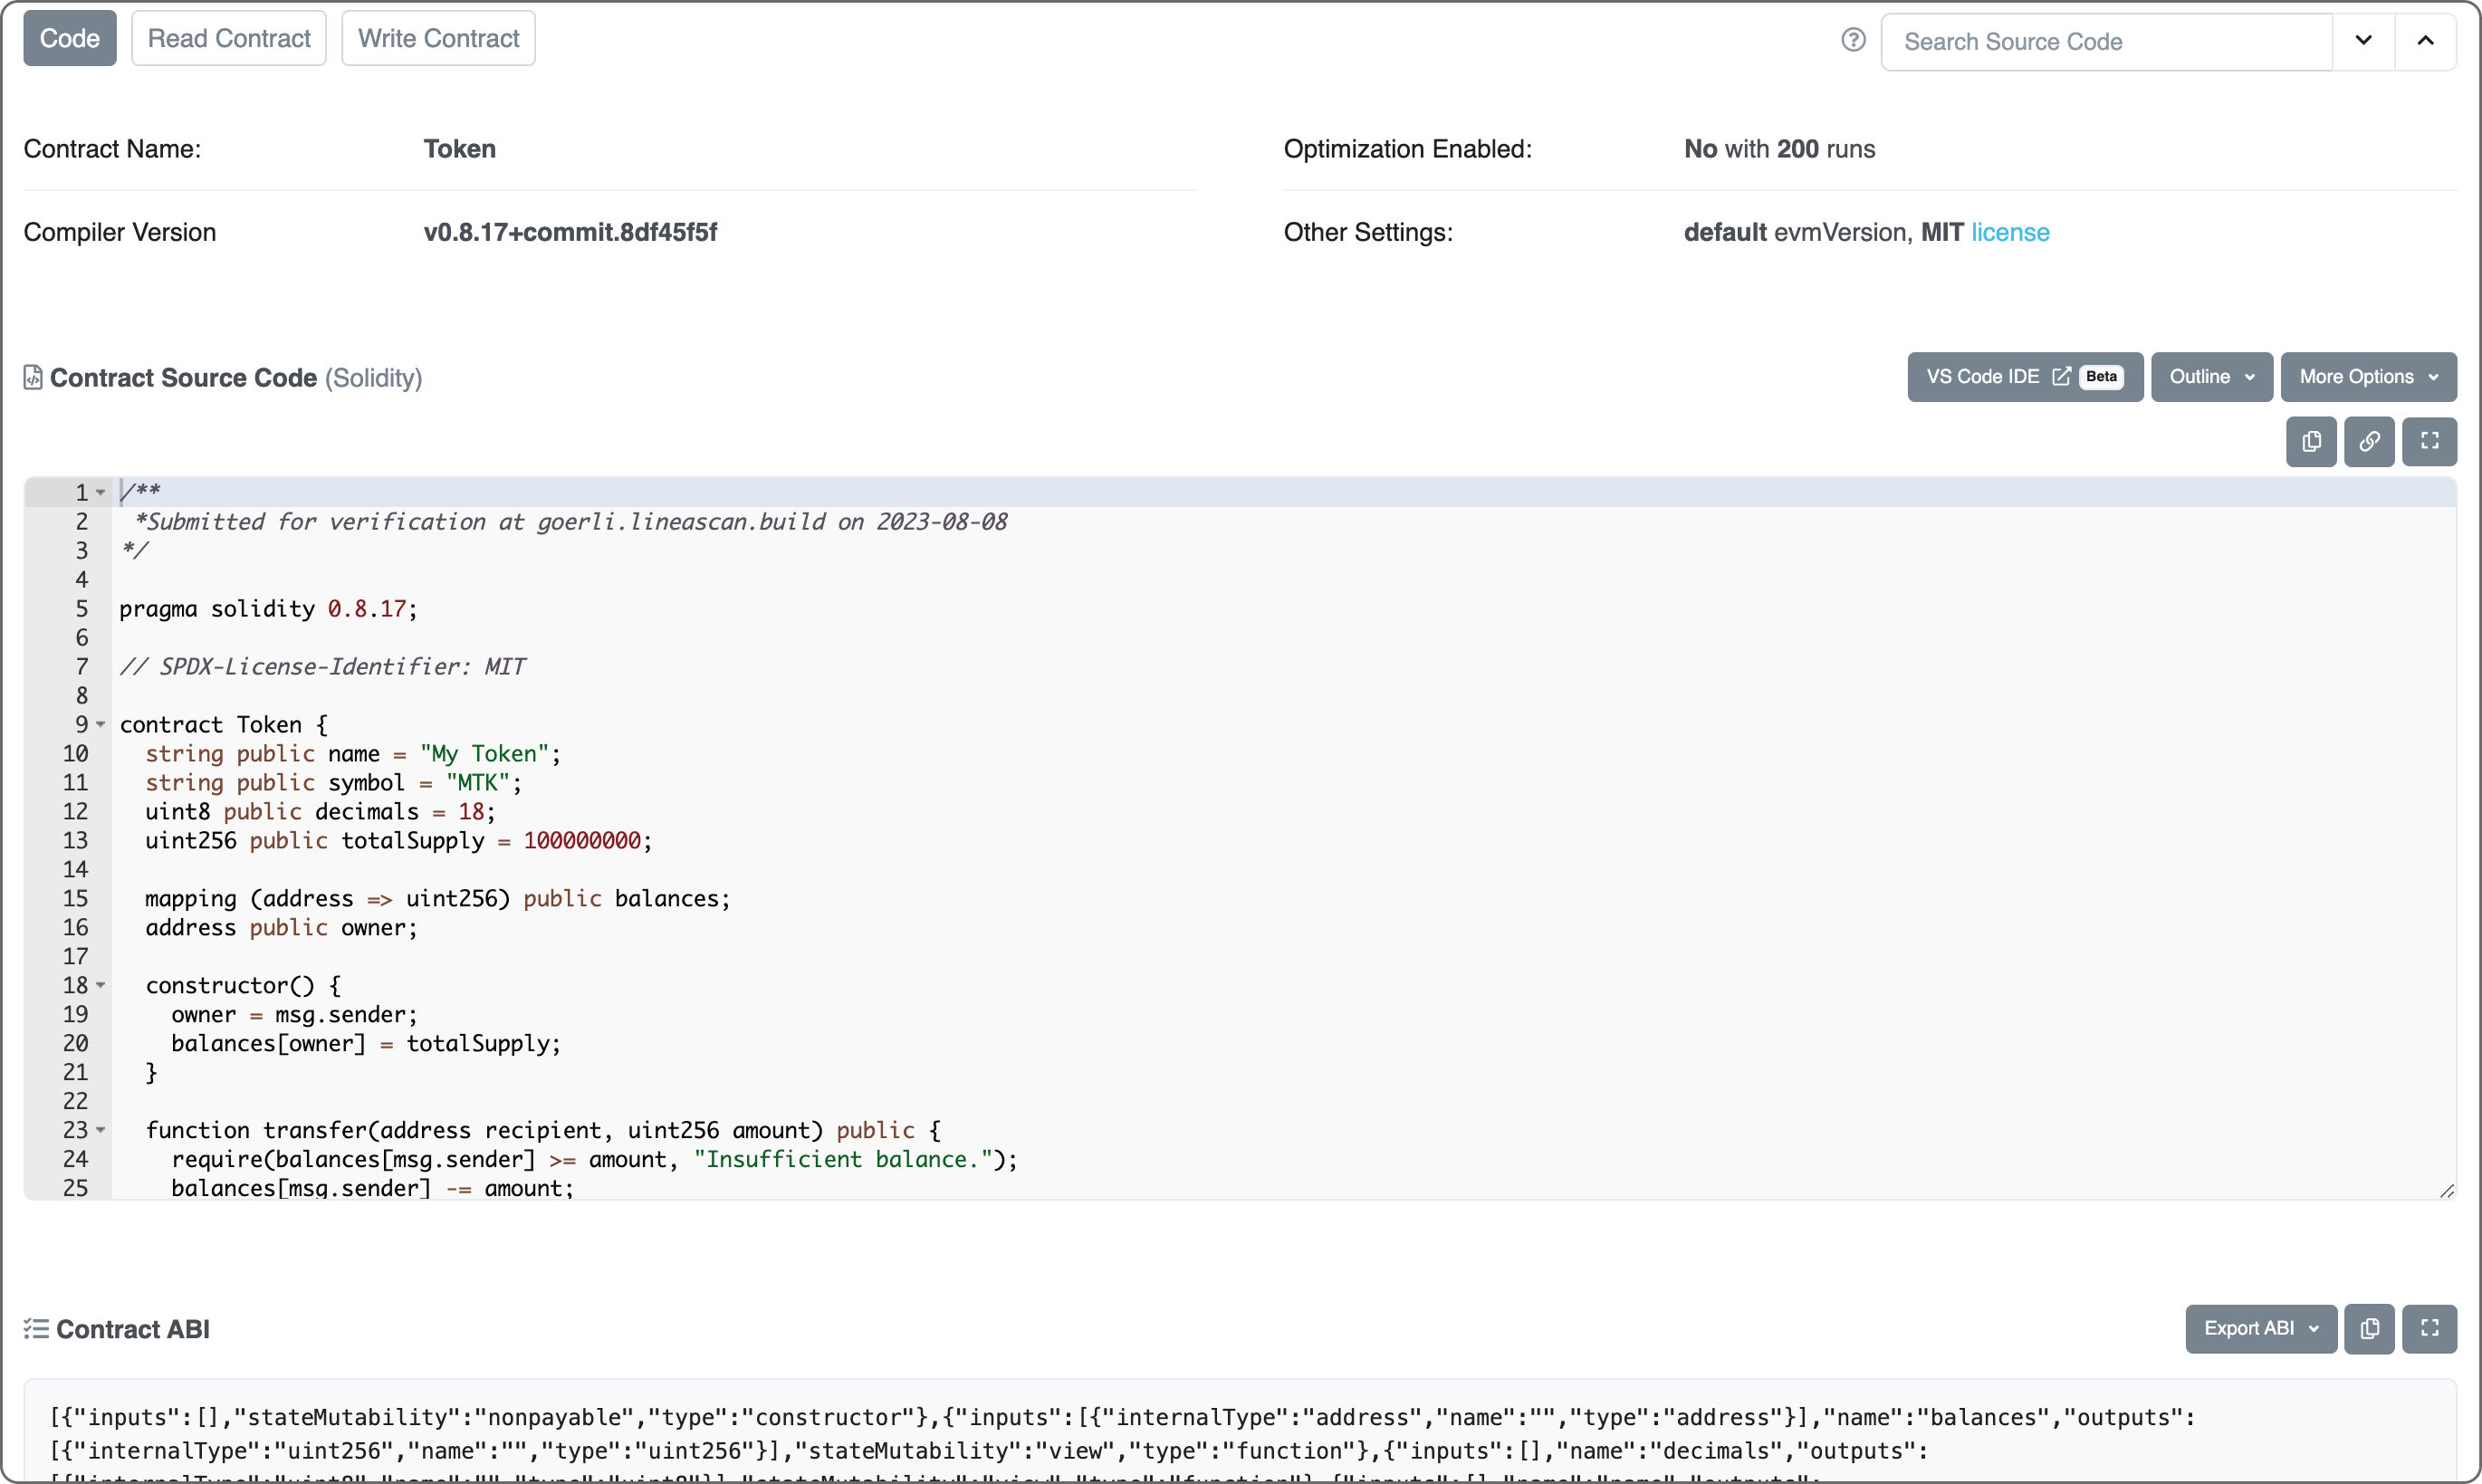Click the string public symbol "MTK" line
Image resolution: width=2482 pixels, height=1484 pixels.
pyautogui.click(x=333, y=782)
